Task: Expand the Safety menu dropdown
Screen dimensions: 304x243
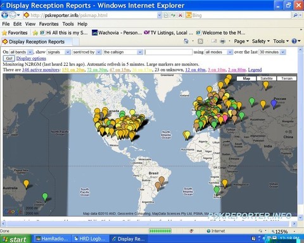Action: 261,41
